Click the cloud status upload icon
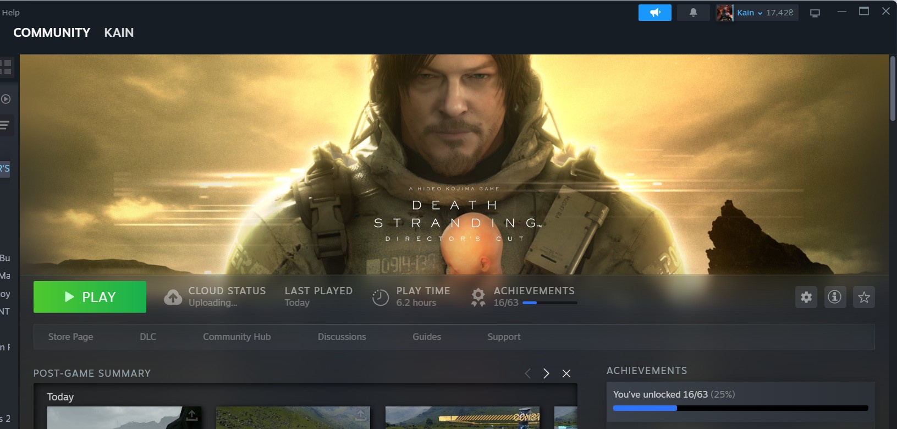Screen dimensions: 897x429 [x=173, y=297]
